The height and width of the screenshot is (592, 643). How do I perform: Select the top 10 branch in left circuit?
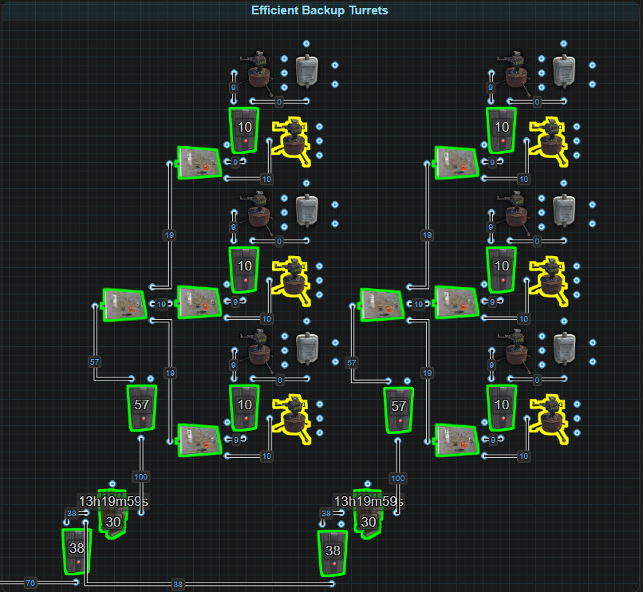[244, 131]
